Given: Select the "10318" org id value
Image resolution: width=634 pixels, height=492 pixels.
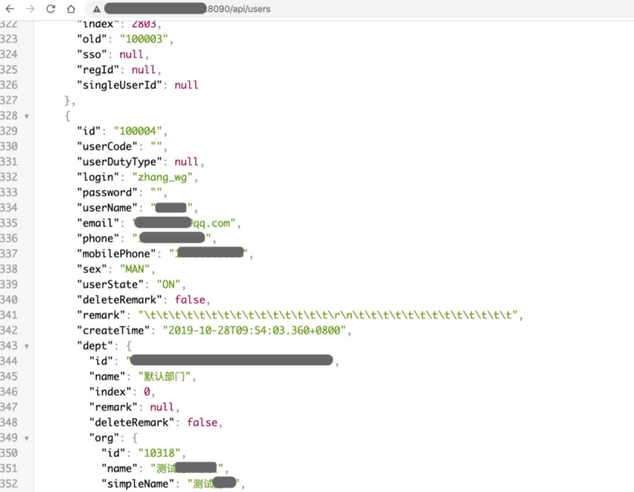Looking at the screenshot, I should pyautogui.click(x=159, y=453).
